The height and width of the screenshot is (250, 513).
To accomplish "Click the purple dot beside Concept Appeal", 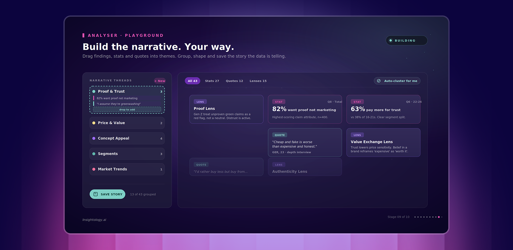I will [x=94, y=138].
